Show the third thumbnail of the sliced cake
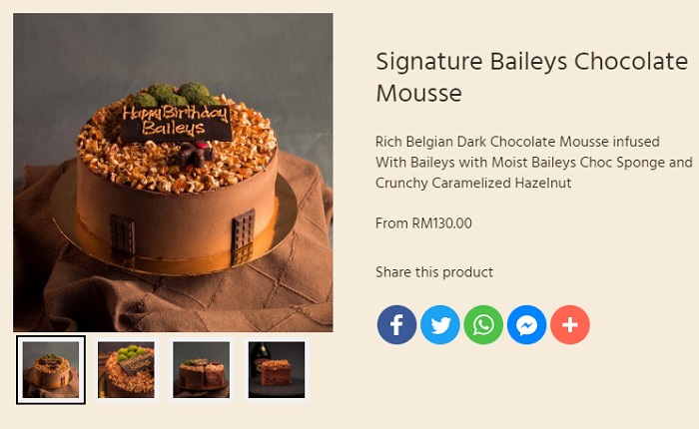 (x=201, y=370)
